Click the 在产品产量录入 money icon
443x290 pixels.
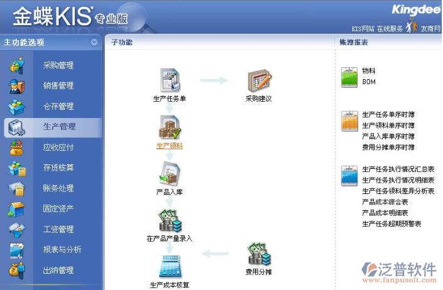point(169,220)
